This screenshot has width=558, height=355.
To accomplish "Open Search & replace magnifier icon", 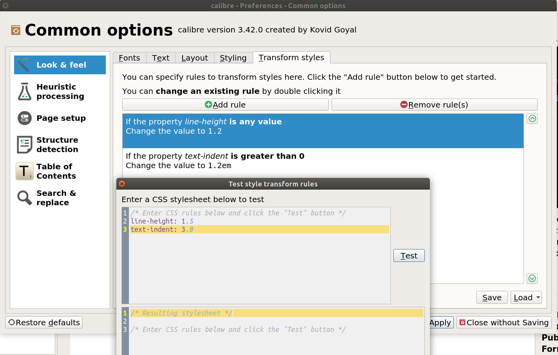I will tap(25, 198).
